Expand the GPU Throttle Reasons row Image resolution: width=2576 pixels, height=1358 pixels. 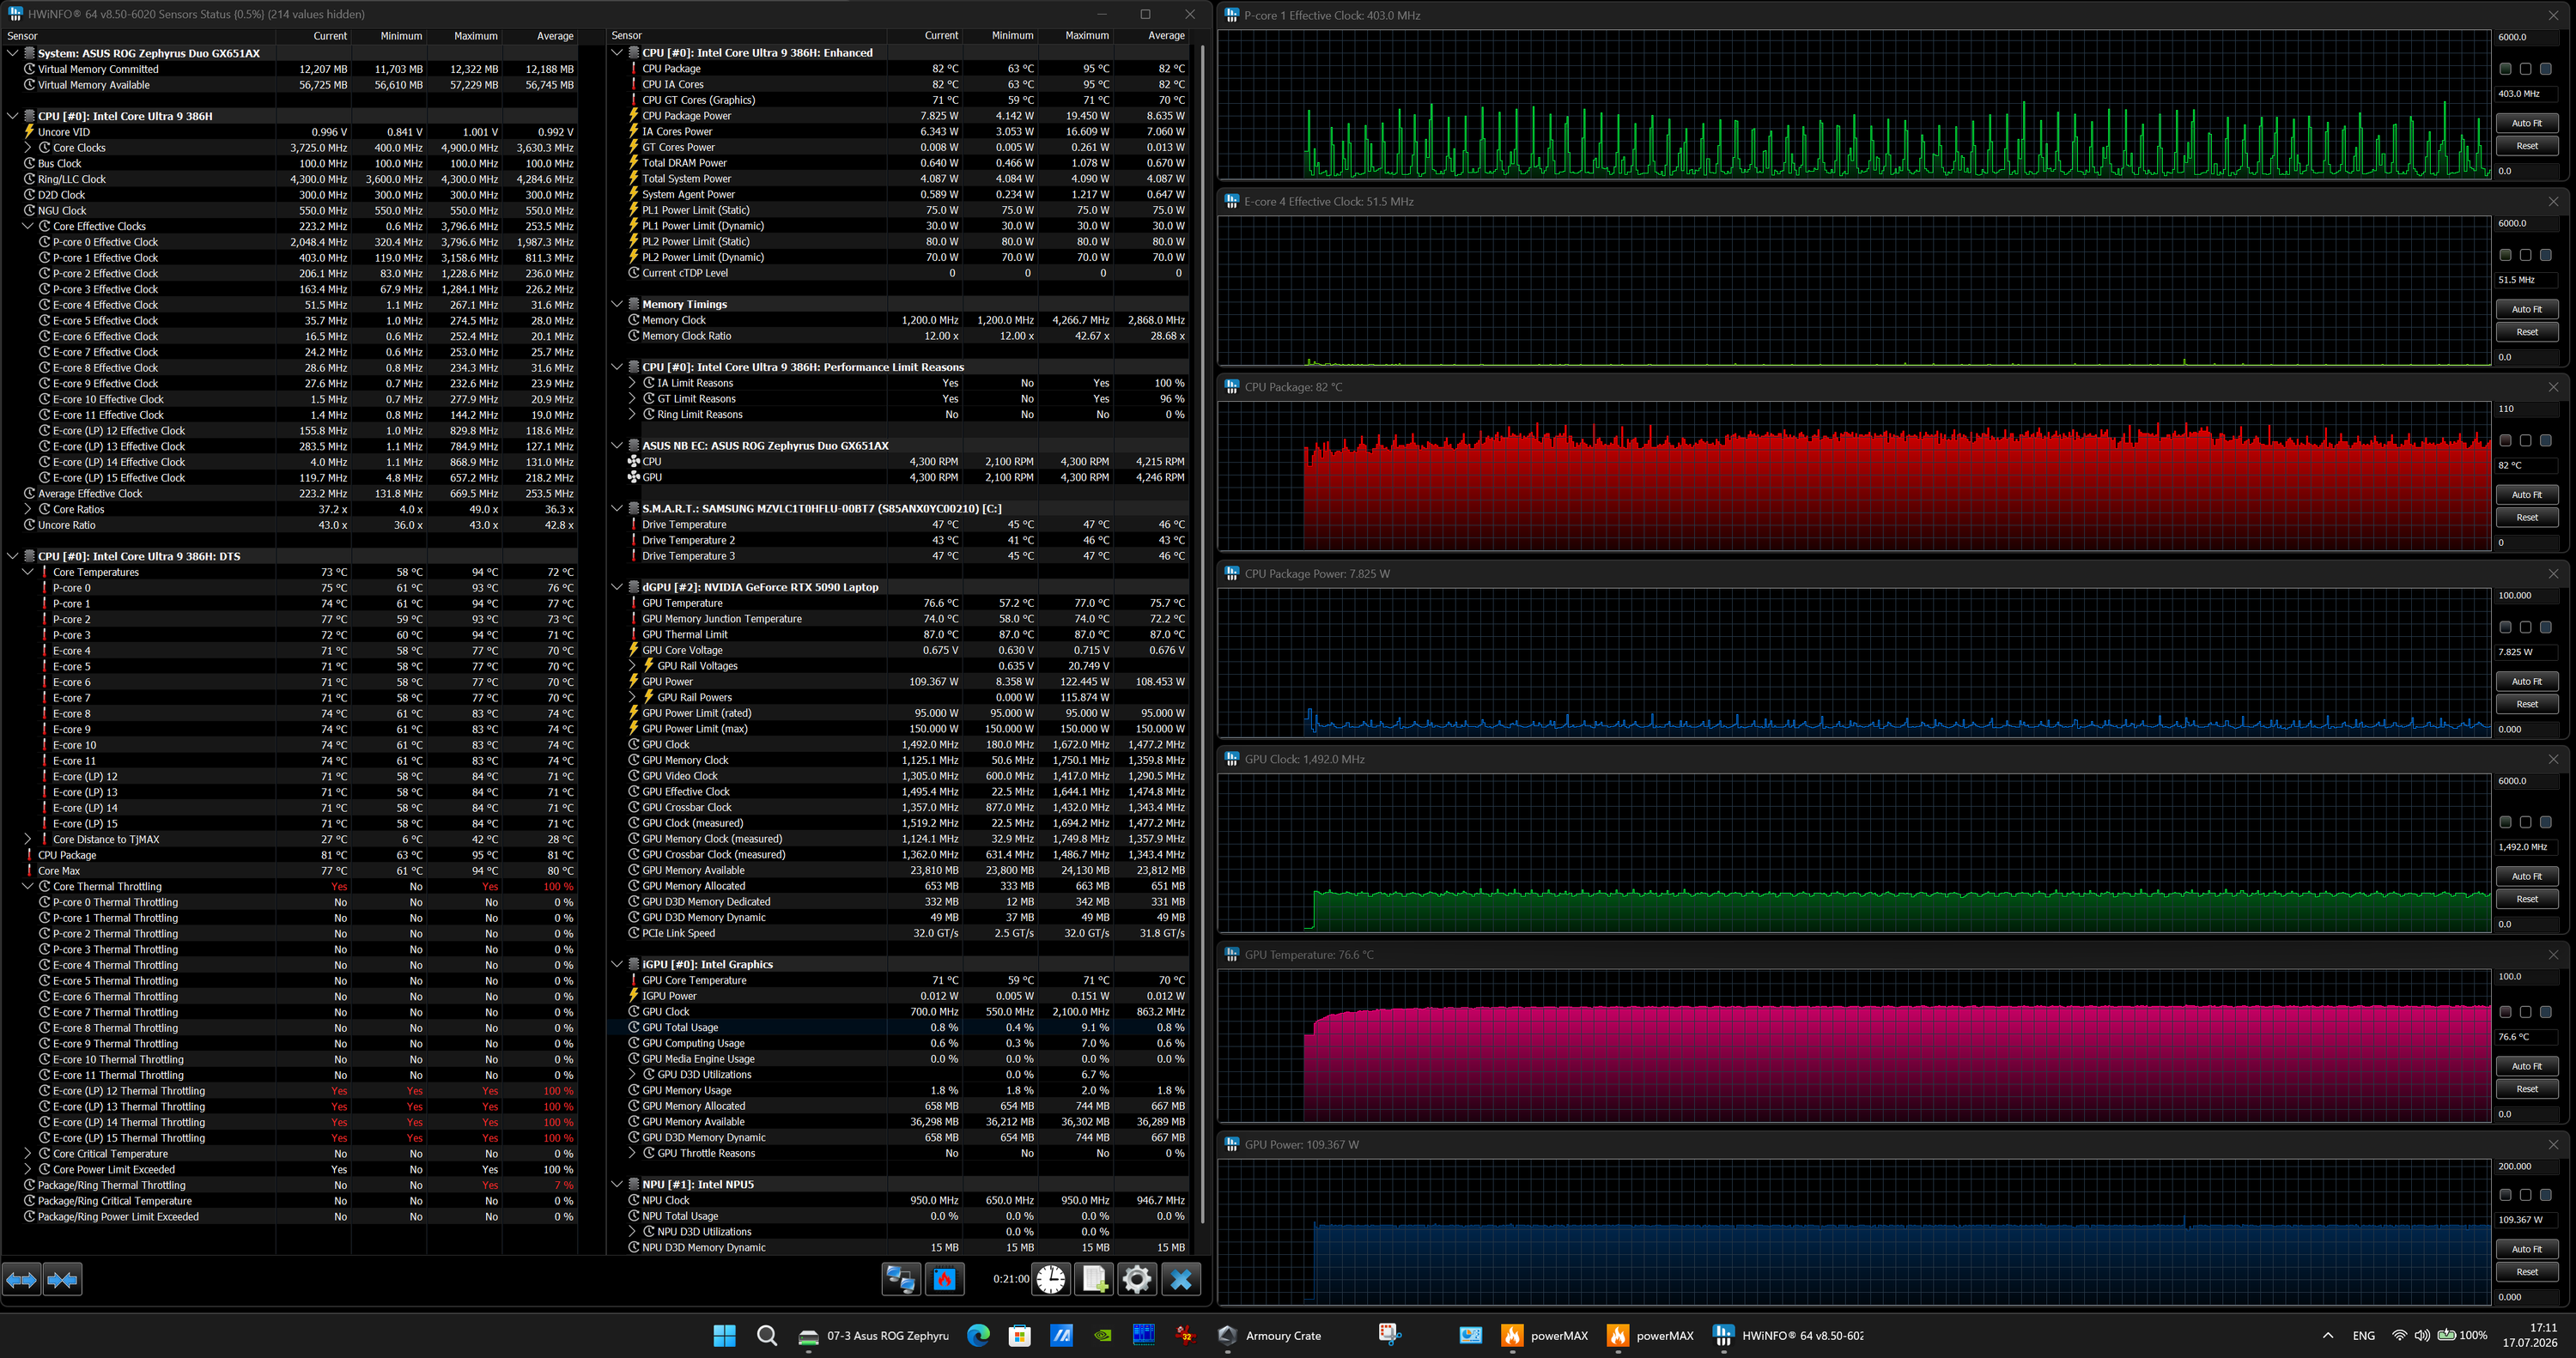pos(632,1153)
